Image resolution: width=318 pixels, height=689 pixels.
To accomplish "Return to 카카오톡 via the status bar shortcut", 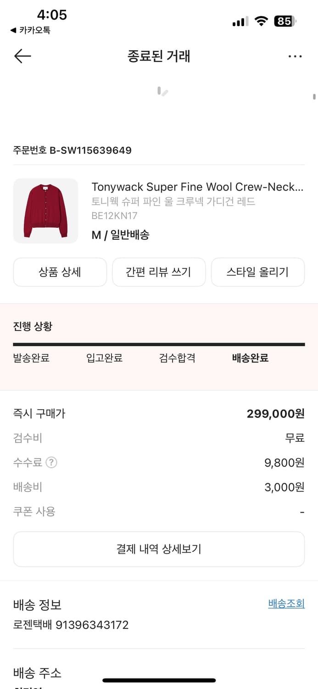I will [x=32, y=28].
